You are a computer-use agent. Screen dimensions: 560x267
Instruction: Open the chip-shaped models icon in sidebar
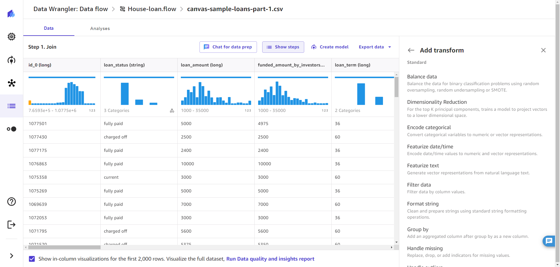point(11,37)
